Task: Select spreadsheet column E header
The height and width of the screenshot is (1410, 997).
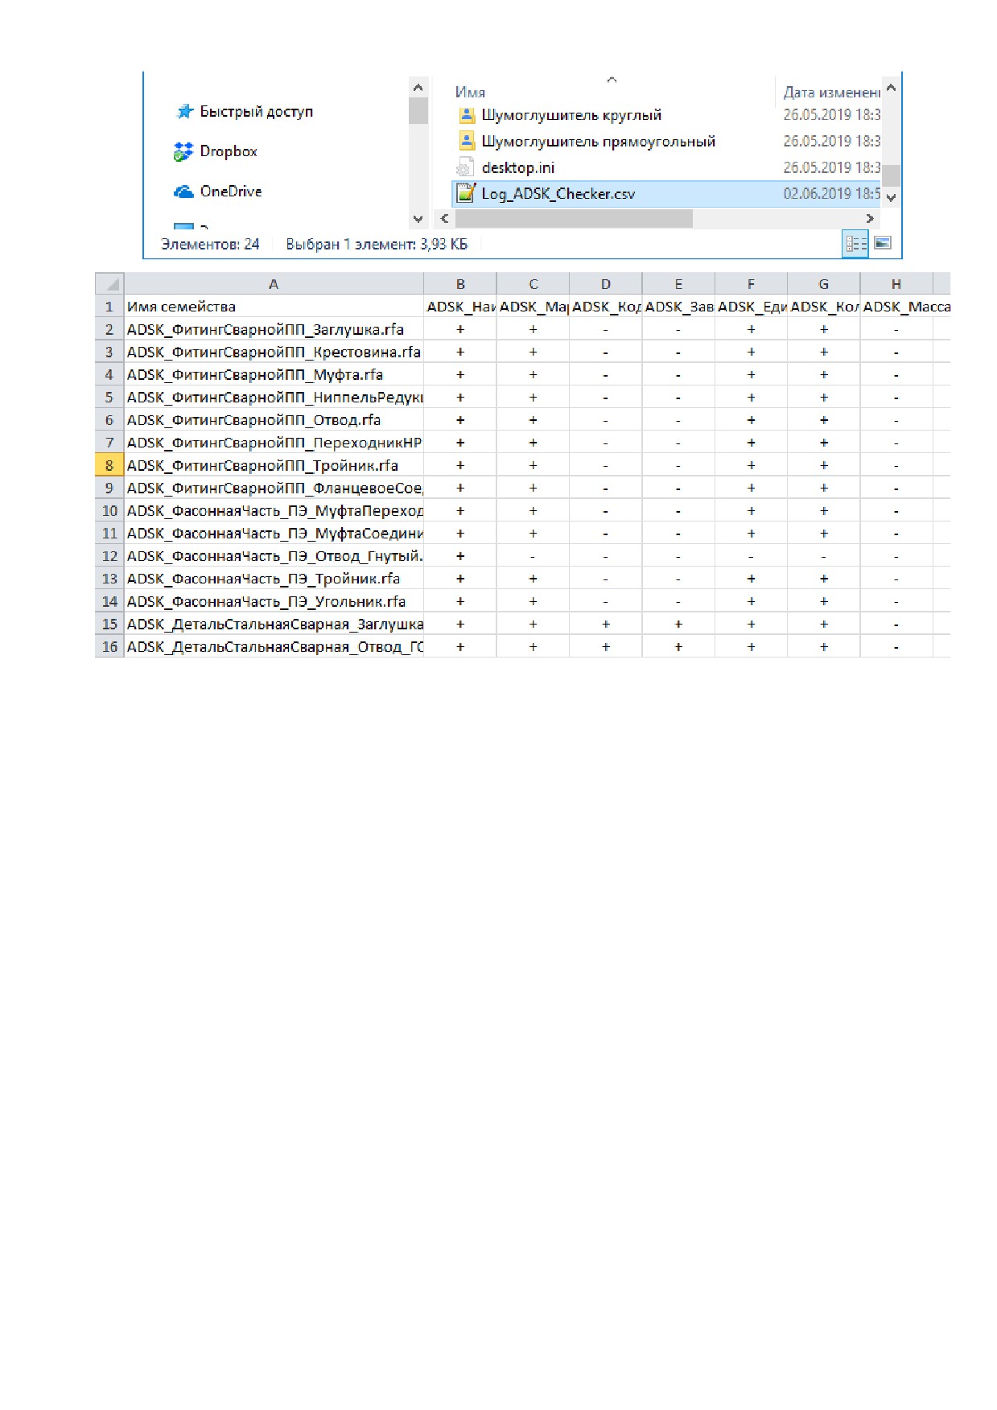Action: 678,283
